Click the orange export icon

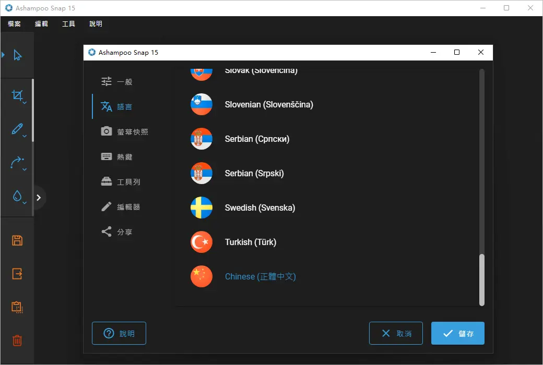pos(17,274)
